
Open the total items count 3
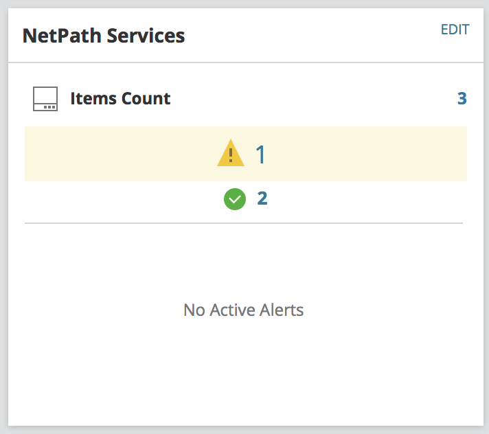tap(462, 99)
